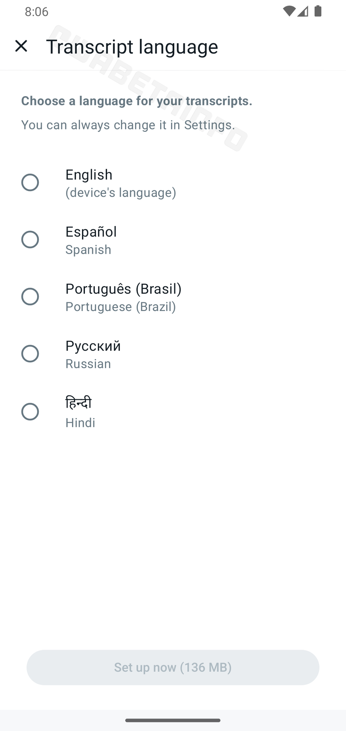The image size is (346, 731).
Task: Close the Transcript language screen
Action: point(21,46)
